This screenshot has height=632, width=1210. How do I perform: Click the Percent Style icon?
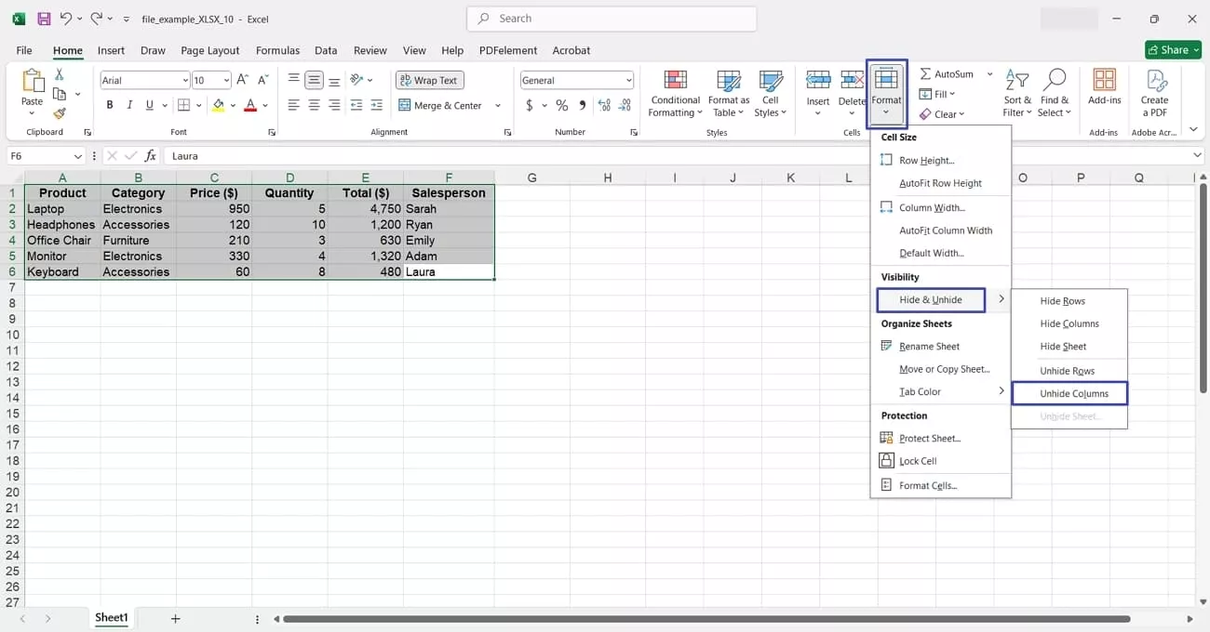(x=562, y=106)
